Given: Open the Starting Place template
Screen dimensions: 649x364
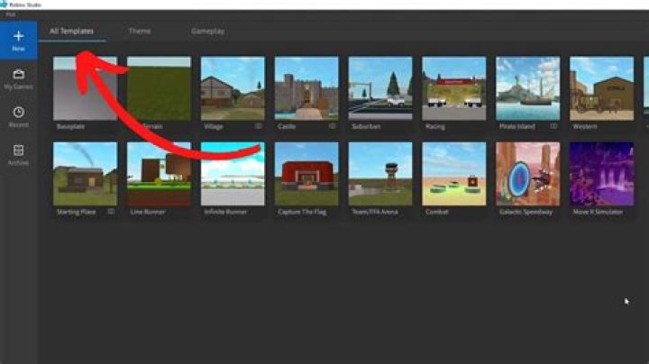Looking at the screenshot, I should pos(84,173).
